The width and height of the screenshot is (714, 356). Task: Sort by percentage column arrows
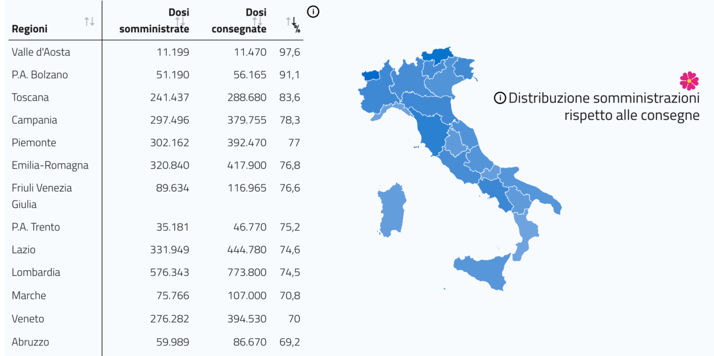coord(291,21)
